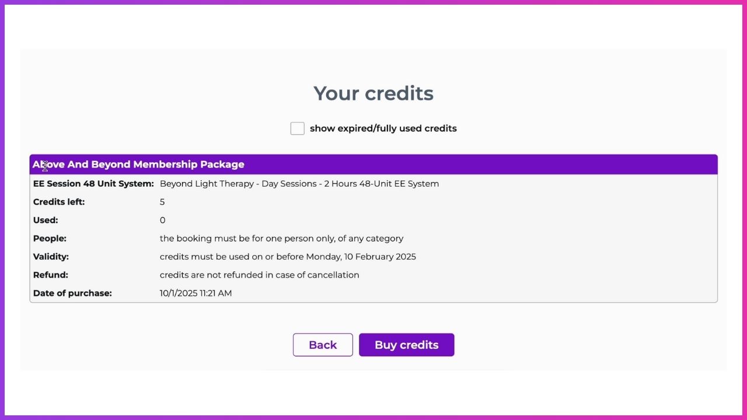Click the 'Used:' row label
Screen dimensions: 747x420
point(46,220)
